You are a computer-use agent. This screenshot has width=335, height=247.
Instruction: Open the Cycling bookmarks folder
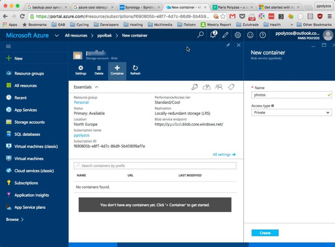(x=79, y=25)
